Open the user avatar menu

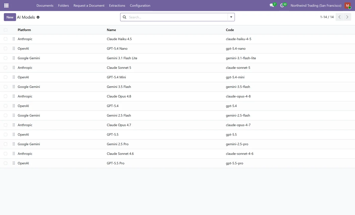pyautogui.click(x=348, y=6)
